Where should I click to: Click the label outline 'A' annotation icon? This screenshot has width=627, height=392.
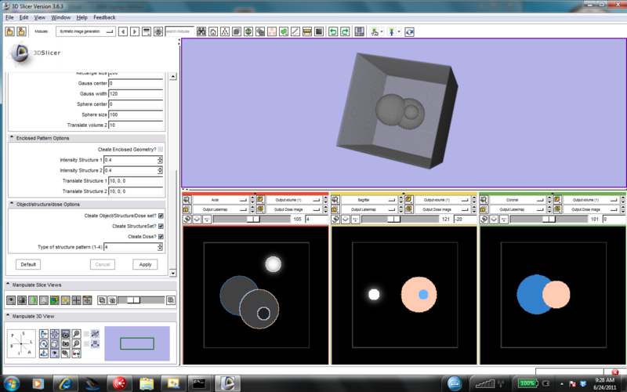point(44,300)
